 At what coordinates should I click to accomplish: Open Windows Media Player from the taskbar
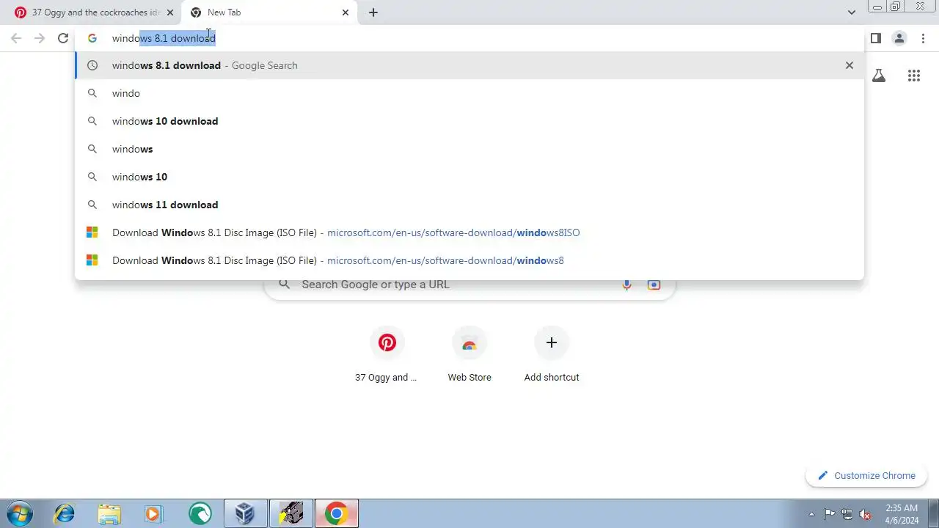coord(154,513)
